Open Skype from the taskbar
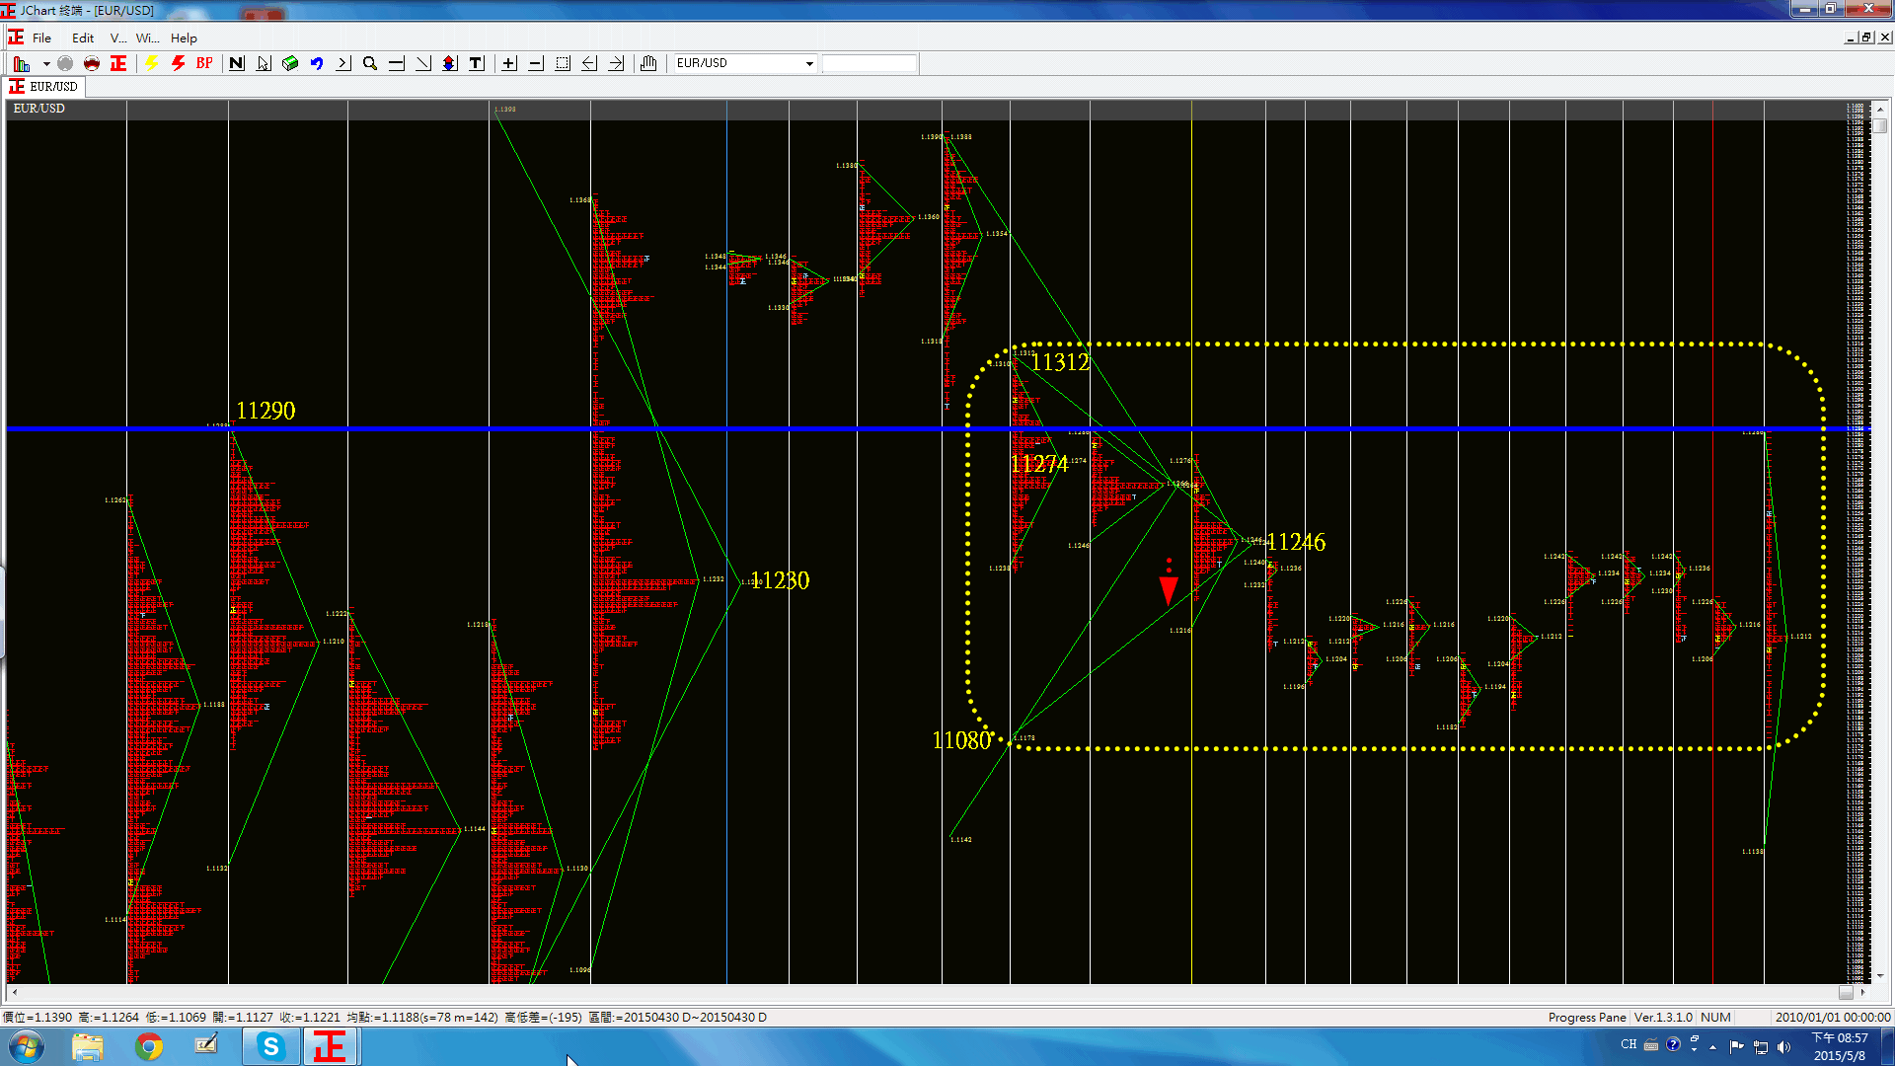The width and height of the screenshot is (1895, 1066). (270, 1046)
